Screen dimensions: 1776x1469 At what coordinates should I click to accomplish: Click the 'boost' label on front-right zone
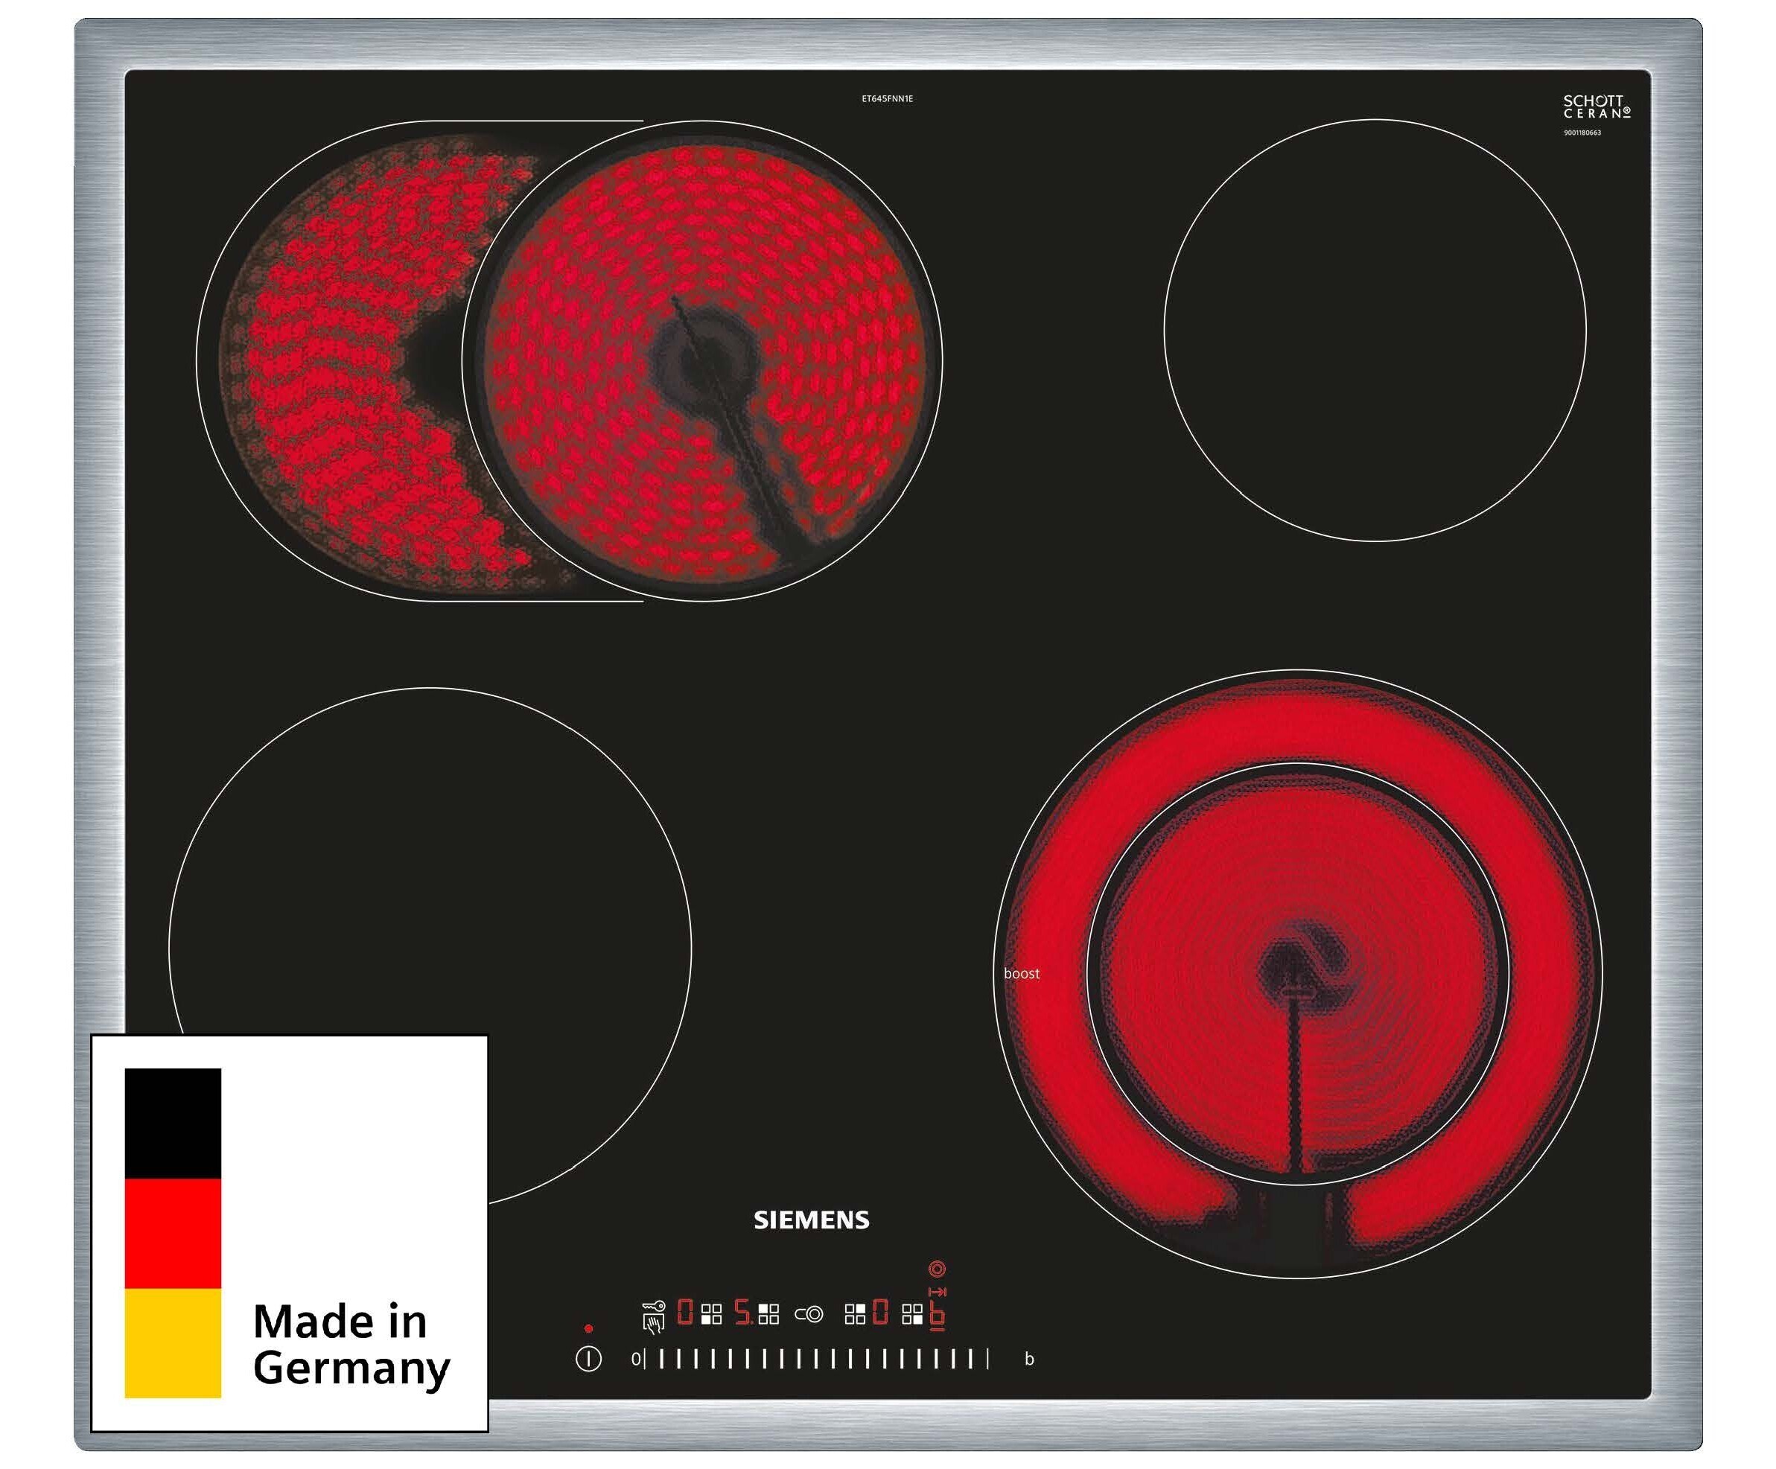tap(1021, 973)
